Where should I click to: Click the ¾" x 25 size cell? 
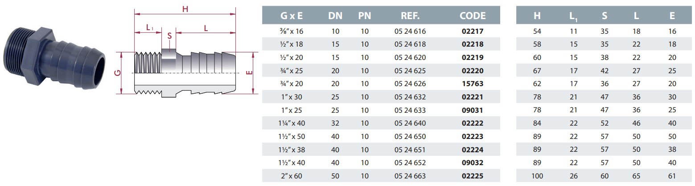[x=292, y=71]
